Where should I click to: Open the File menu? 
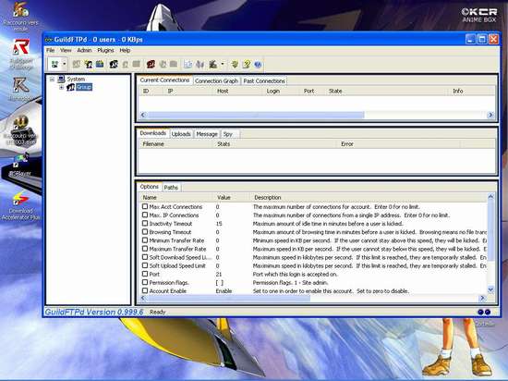click(x=51, y=50)
